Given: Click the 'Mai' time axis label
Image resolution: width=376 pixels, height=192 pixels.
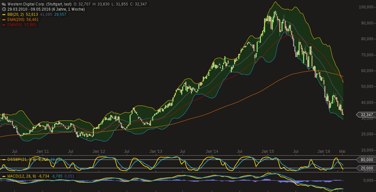Looking at the screenshot, I should (x=342, y=151).
